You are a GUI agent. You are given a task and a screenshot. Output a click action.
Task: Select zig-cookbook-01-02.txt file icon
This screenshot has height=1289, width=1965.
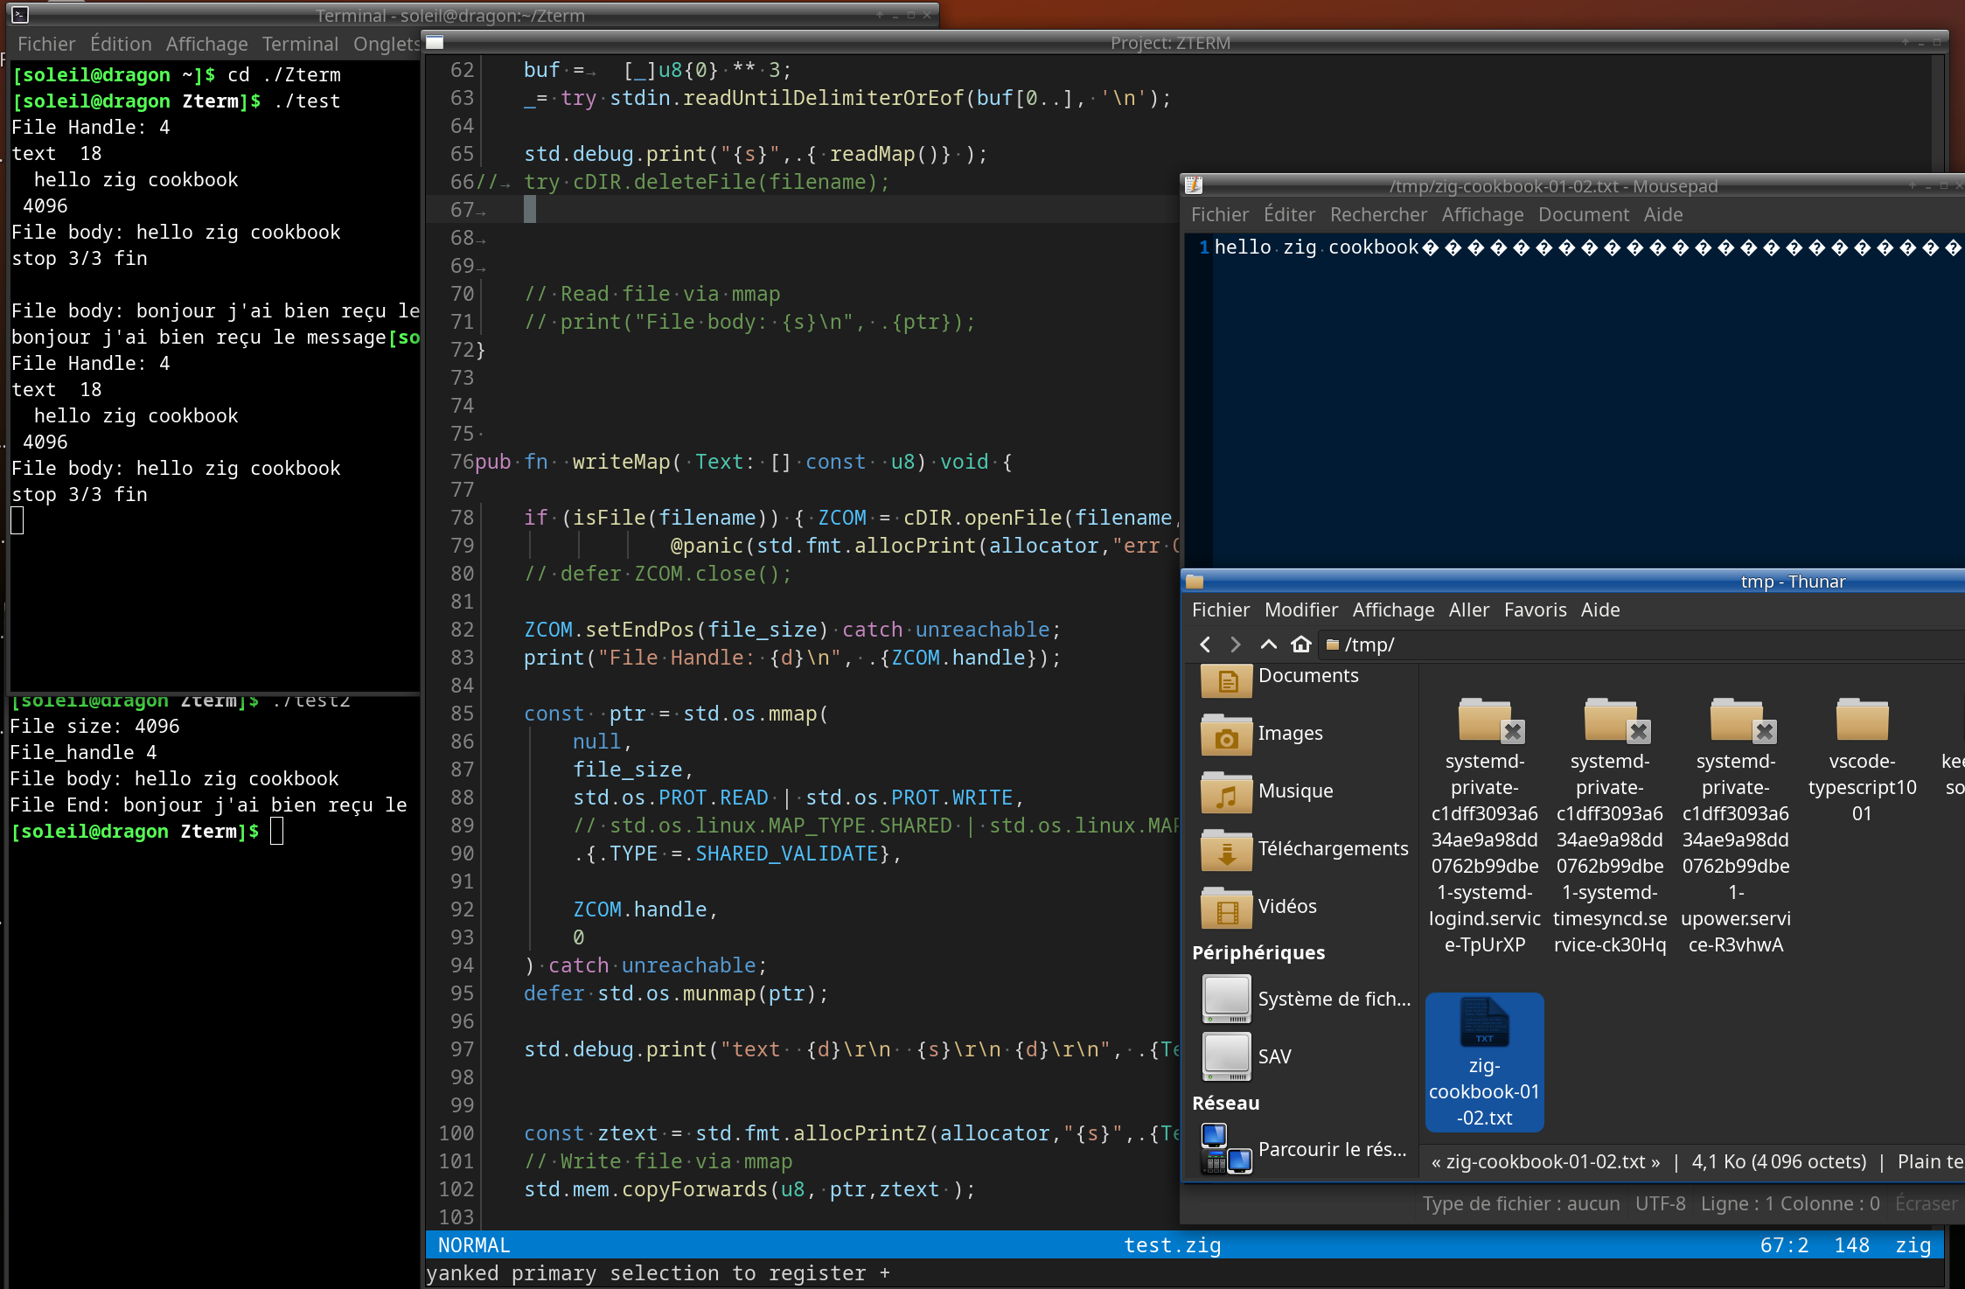(x=1484, y=1062)
